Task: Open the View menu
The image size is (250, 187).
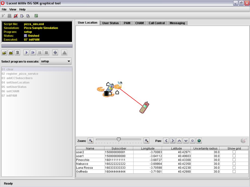Action: 12,9
